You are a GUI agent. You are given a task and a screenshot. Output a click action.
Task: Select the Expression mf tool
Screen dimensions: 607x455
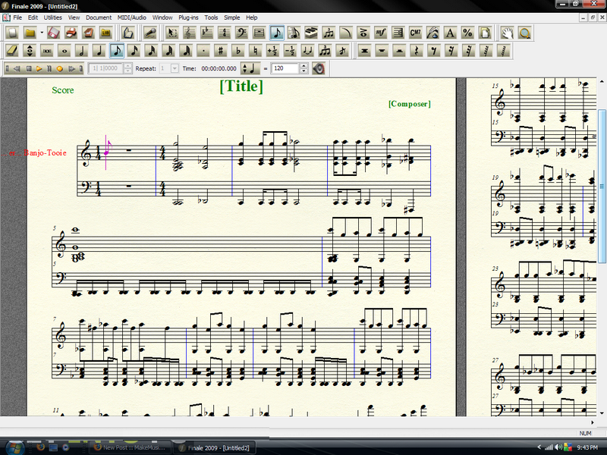coord(381,33)
